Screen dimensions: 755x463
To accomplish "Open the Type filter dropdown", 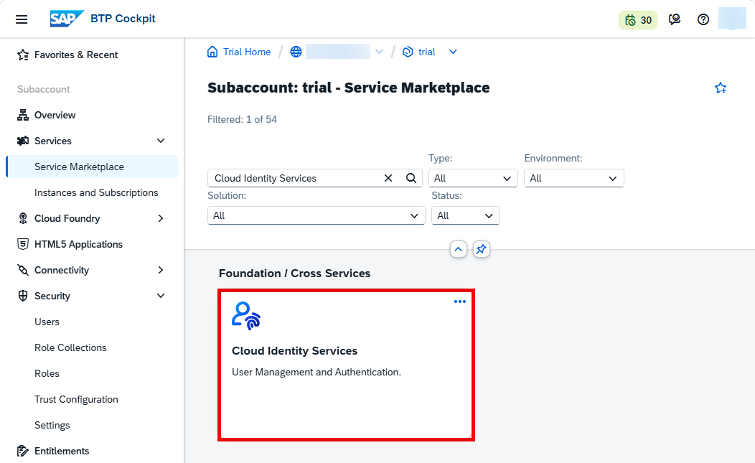I will [x=473, y=178].
